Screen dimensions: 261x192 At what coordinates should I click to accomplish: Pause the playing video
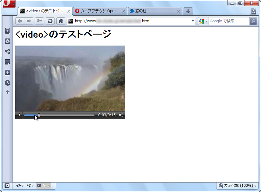coord(19,115)
